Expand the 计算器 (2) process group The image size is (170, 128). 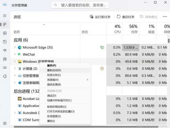pos(15,68)
